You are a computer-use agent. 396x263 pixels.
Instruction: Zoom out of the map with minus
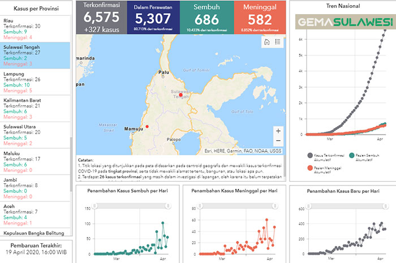coord(278,141)
